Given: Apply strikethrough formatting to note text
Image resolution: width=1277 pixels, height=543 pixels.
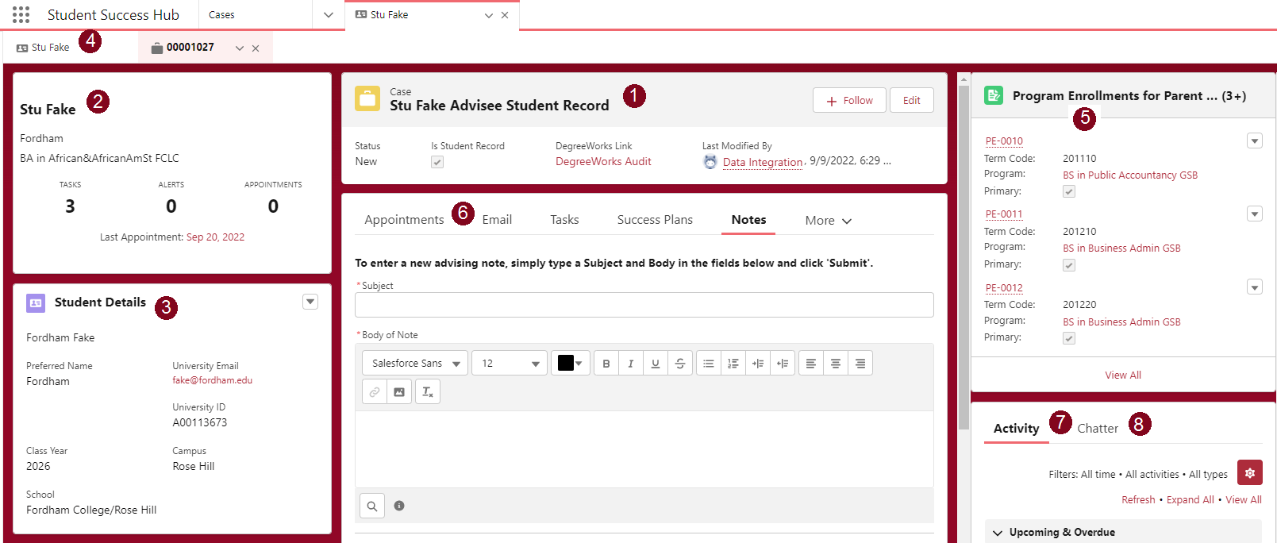Looking at the screenshot, I should tap(680, 364).
